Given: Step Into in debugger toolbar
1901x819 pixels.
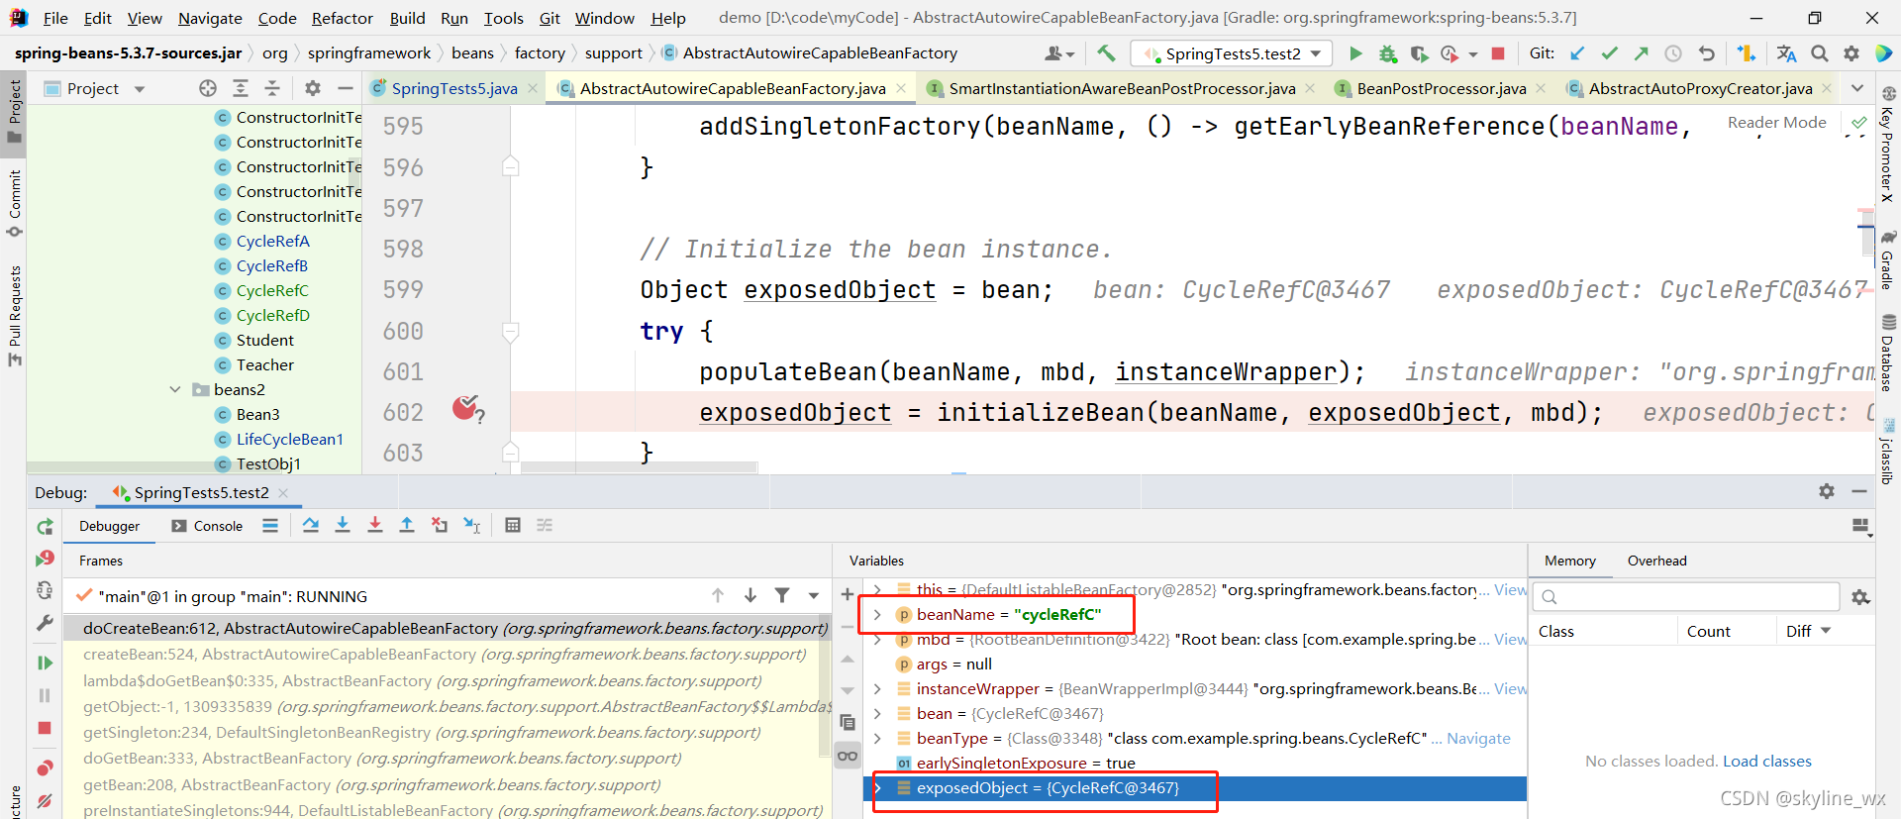Looking at the screenshot, I should [x=343, y=525].
